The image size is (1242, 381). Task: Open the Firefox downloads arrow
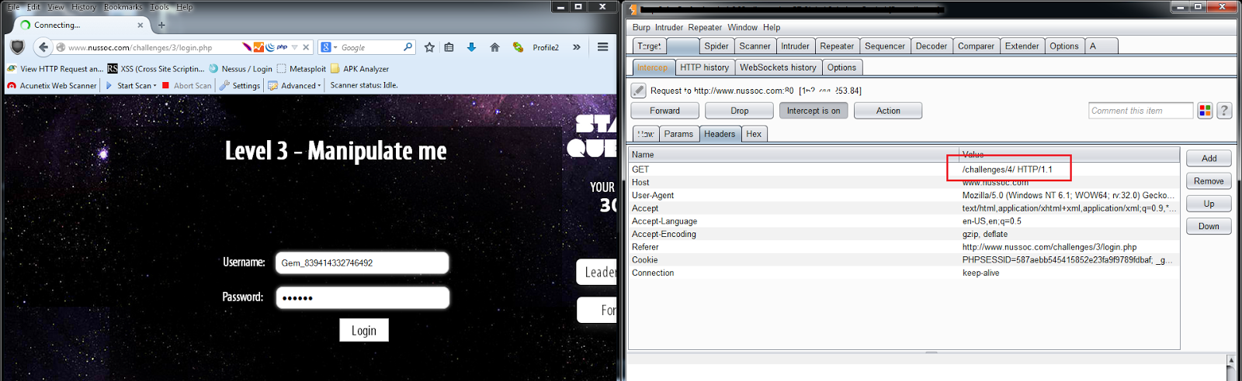tap(471, 47)
